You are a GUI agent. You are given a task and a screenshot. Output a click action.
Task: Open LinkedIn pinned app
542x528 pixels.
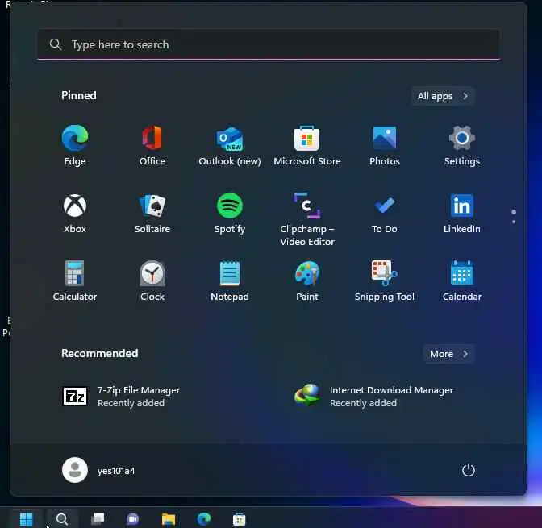point(462,213)
